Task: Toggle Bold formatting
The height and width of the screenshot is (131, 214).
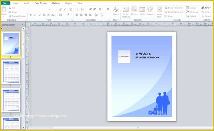Action: 31,15
